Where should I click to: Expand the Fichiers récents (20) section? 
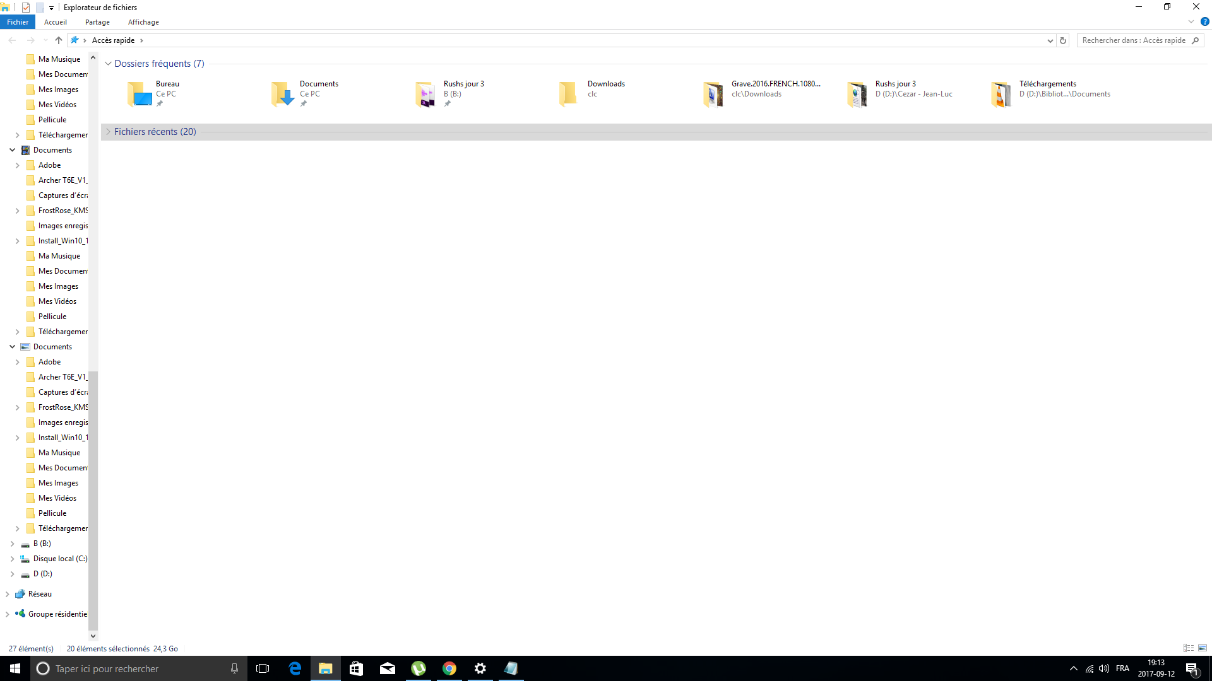click(108, 132)
